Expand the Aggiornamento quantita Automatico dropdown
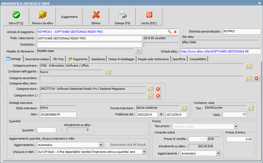 pyautogui.click(x=101, y=145)
